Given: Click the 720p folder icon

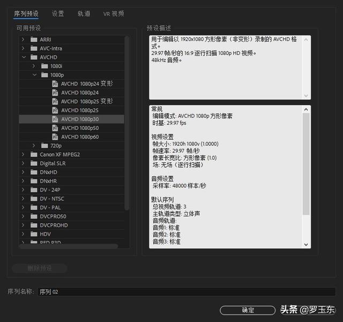Looking at the screenshot, I should tap(44, 145).
